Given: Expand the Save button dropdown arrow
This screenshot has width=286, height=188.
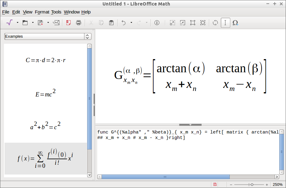Looking at the screenshot, I should [x=48, y=23].
